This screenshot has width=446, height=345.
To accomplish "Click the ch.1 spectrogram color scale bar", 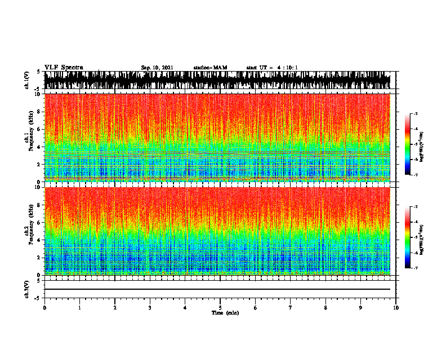I will click(x=407, y=144).
